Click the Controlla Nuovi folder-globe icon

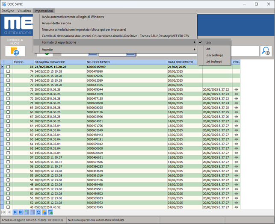pos(15,52)
